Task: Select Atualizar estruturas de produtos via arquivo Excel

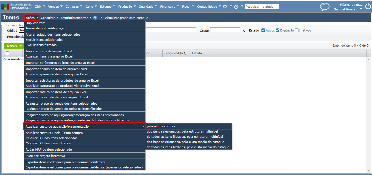Action: pyautogui.click(x=85, y=86)
